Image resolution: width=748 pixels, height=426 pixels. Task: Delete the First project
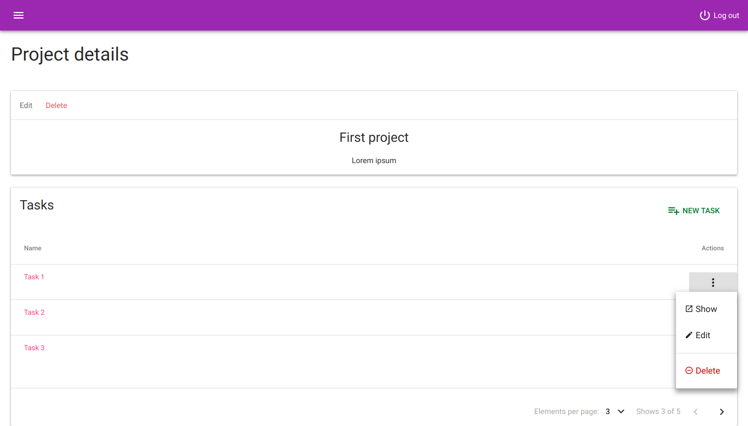(x=56, y=105)
